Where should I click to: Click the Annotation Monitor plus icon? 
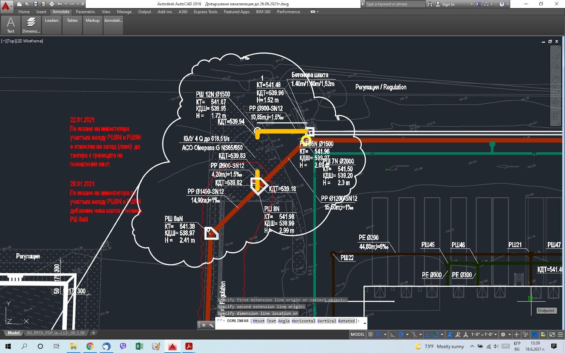pyautogui.click(x=516, y=334)
